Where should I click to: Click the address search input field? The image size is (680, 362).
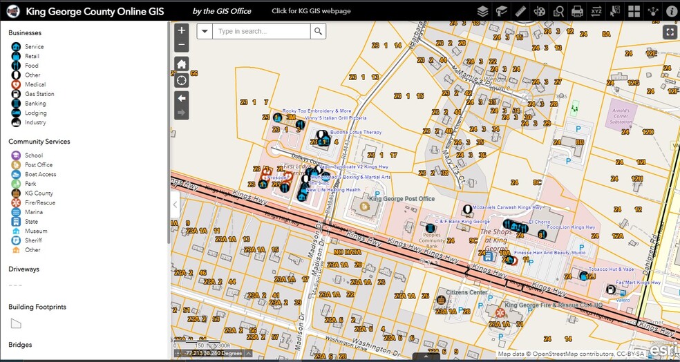[261, 31]
